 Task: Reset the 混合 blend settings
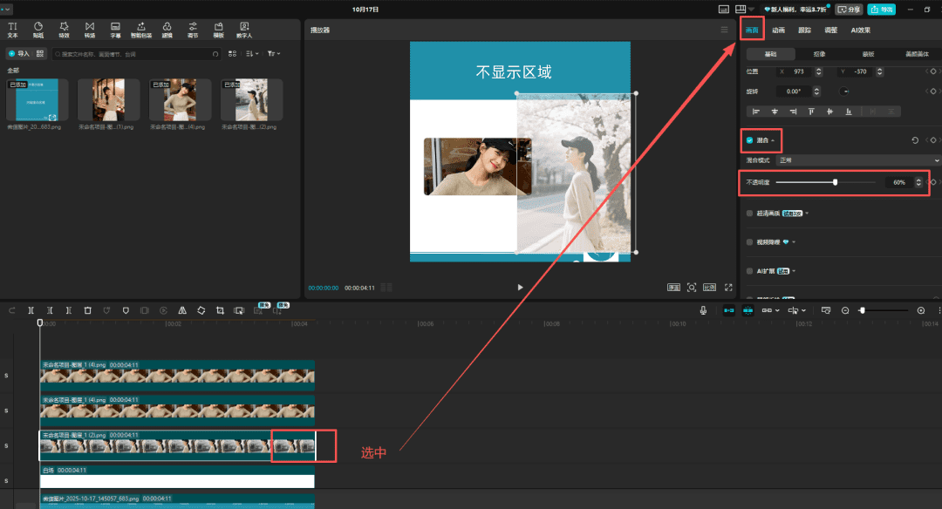915,139
